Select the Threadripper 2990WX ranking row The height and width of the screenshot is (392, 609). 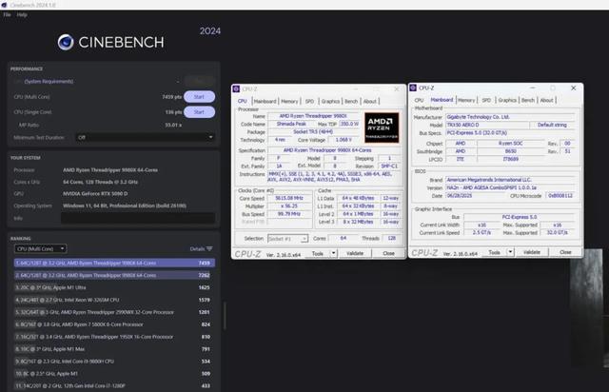pos(114,312)
